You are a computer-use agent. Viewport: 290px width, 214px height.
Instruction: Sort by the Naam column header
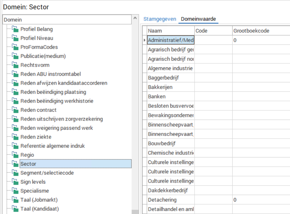tap(170, 31)
